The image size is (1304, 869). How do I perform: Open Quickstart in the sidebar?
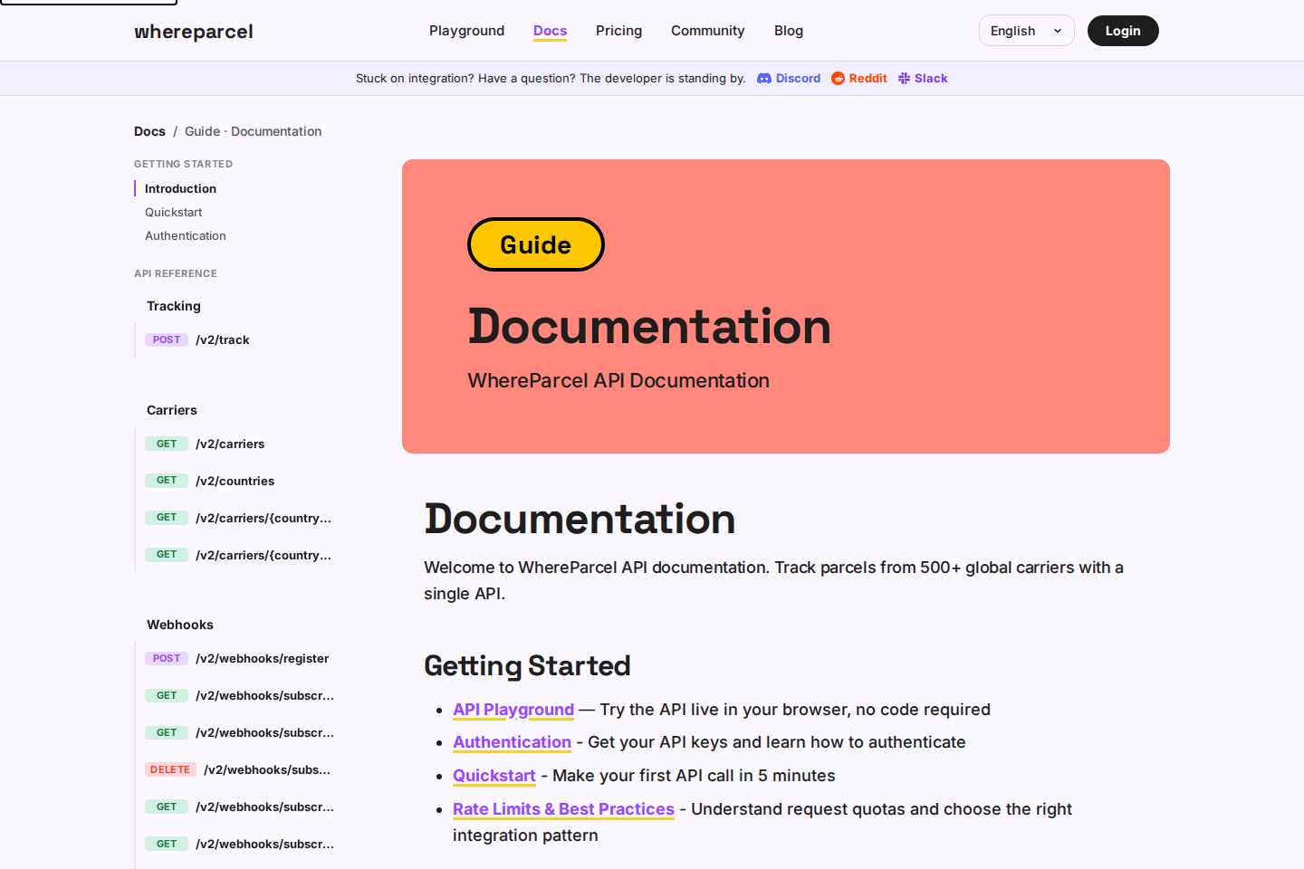tap(173, 212)
